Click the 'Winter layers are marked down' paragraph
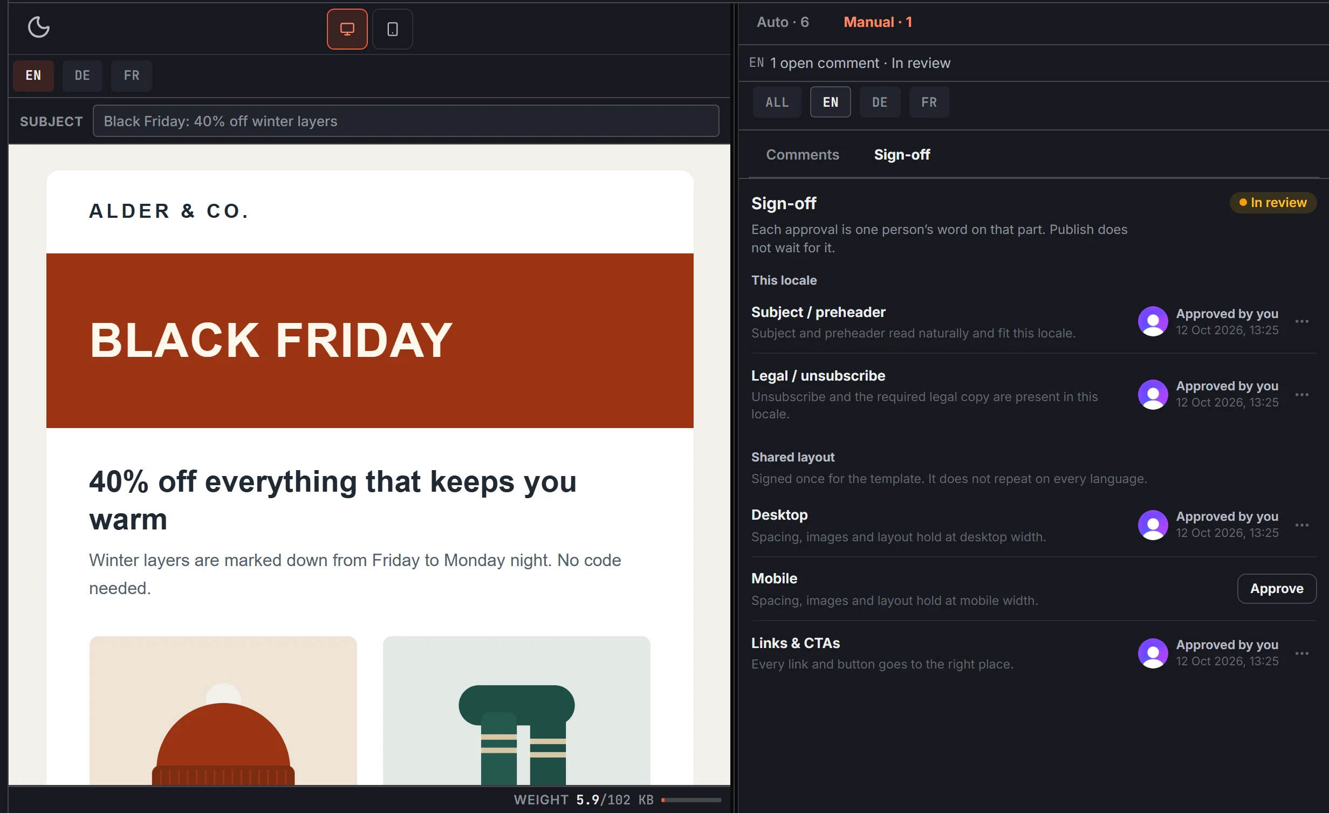The height and width of the screenshot is (813, 1329). 355,574
